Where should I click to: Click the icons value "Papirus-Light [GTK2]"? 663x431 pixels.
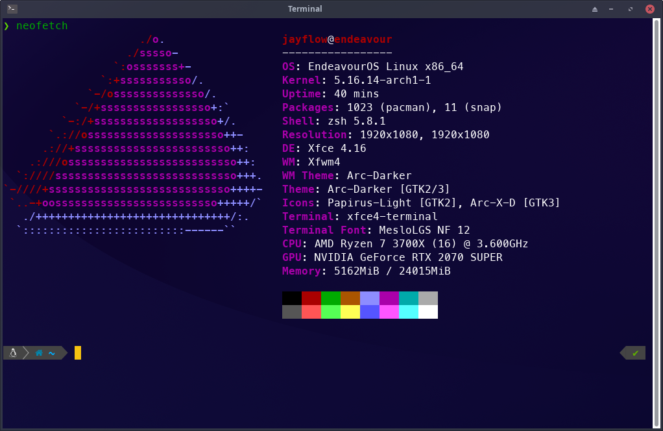[392, 203]
